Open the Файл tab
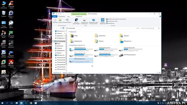Screen dimensions: 187x105 55,16
